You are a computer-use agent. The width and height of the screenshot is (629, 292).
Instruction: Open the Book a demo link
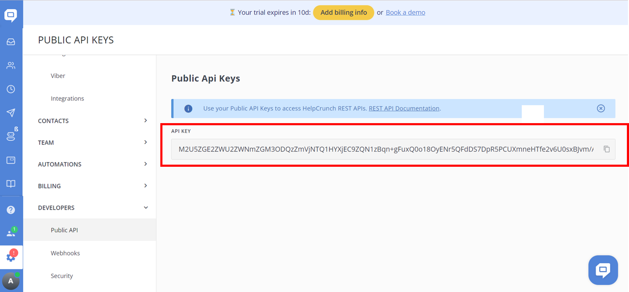point(405,13)
